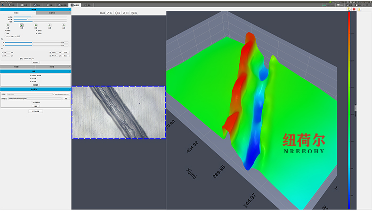Screen dimensions: 372x212
Task: Collapse the middle blue report panel header
Action: tap(36, 71)
